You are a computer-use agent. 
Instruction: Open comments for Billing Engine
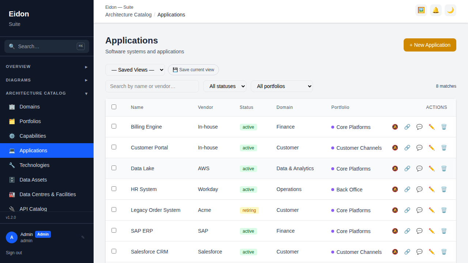(419, 127)
